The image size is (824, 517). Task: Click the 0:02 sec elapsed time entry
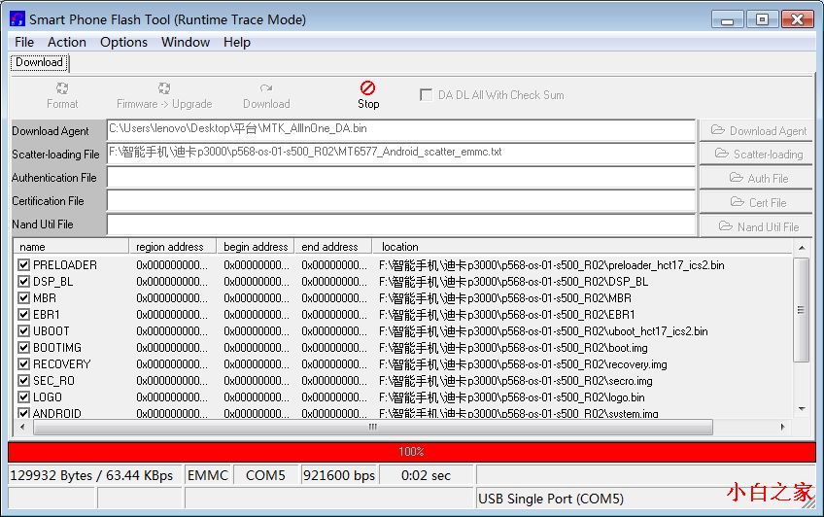[x=427, y=475]
